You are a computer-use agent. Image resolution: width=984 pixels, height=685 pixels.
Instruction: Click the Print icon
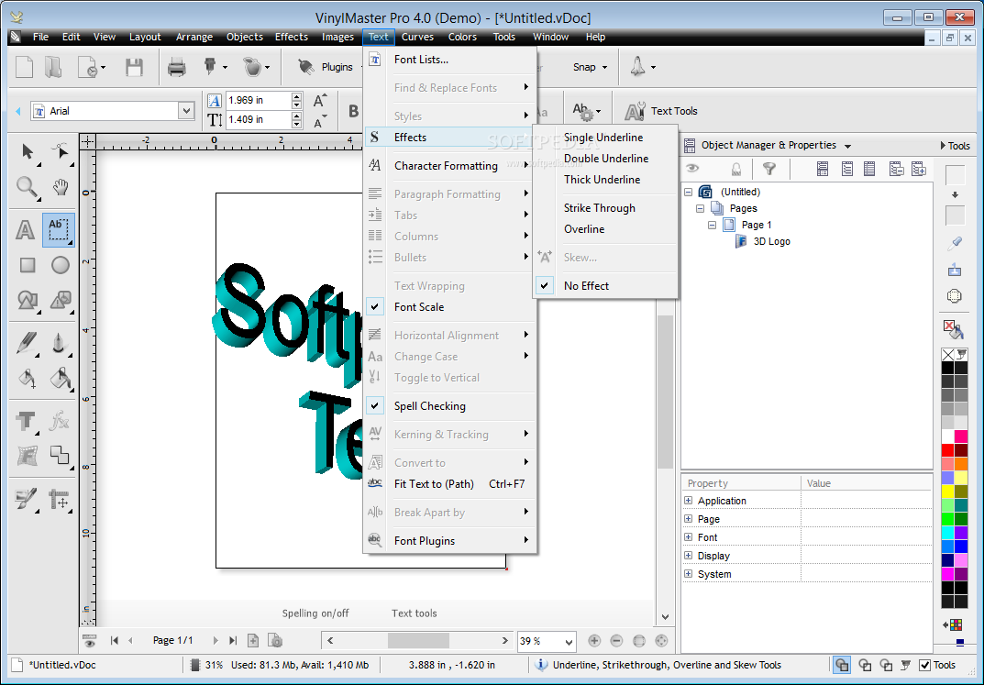pyautogui.click(x=176, y=67)
